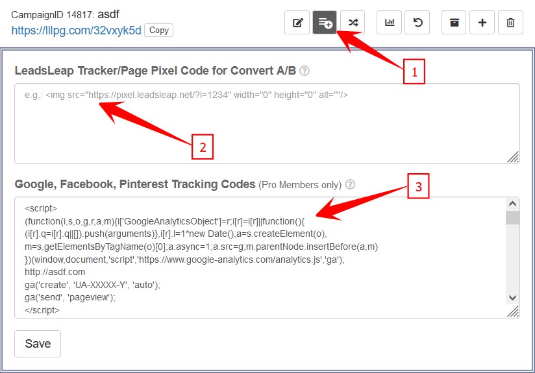Copy the campaign link with Copy button
Image resolution: width=535 pixels, height=373 pixels.
click(x=158, y=30)
